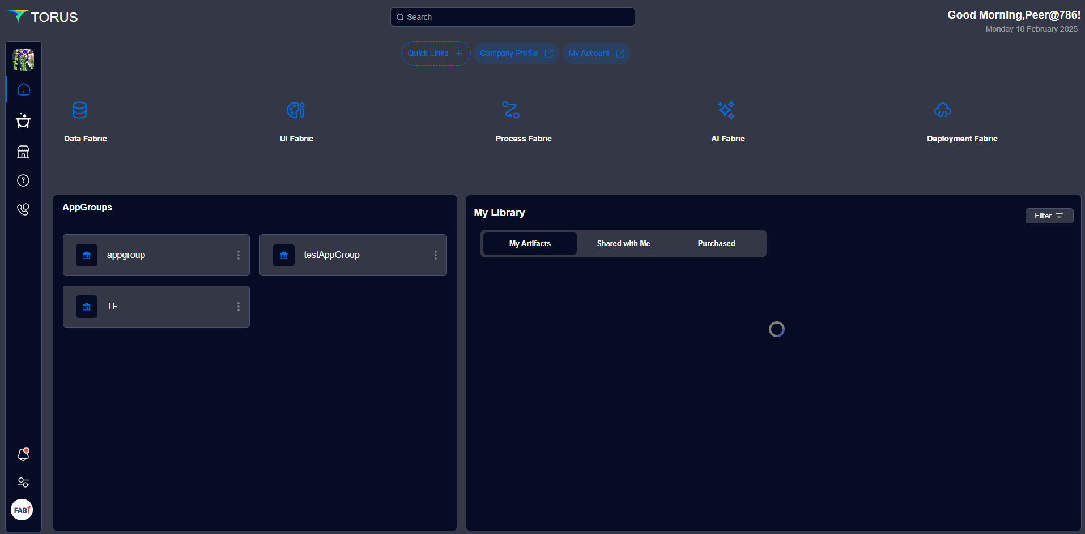Image resolution: width=1085 pixels, height=534 pixels.
Task: Open the Company Profile link
Action: point(516,54)
